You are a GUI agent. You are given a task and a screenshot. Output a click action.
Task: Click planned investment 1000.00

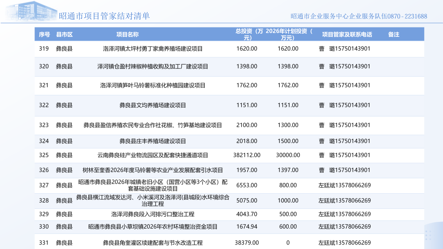(x=288, y=201)
